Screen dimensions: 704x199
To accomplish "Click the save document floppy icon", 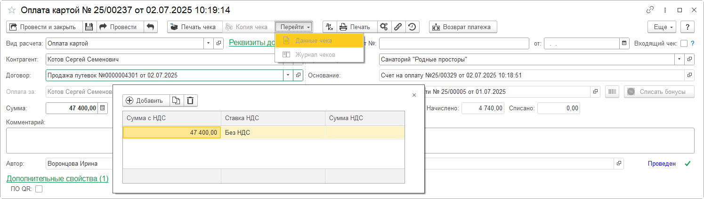I will pyautogui.click(x=89, y=27).
